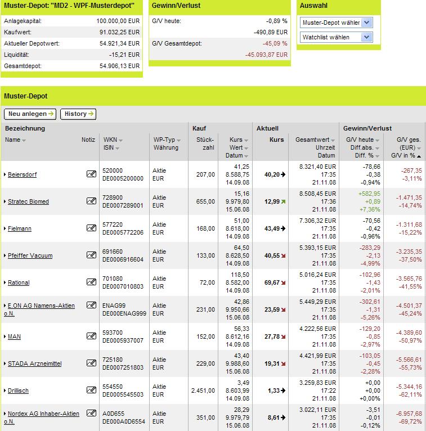
Task: Open the note icon for Beiersdorf
Action: (x=91, y=174)
